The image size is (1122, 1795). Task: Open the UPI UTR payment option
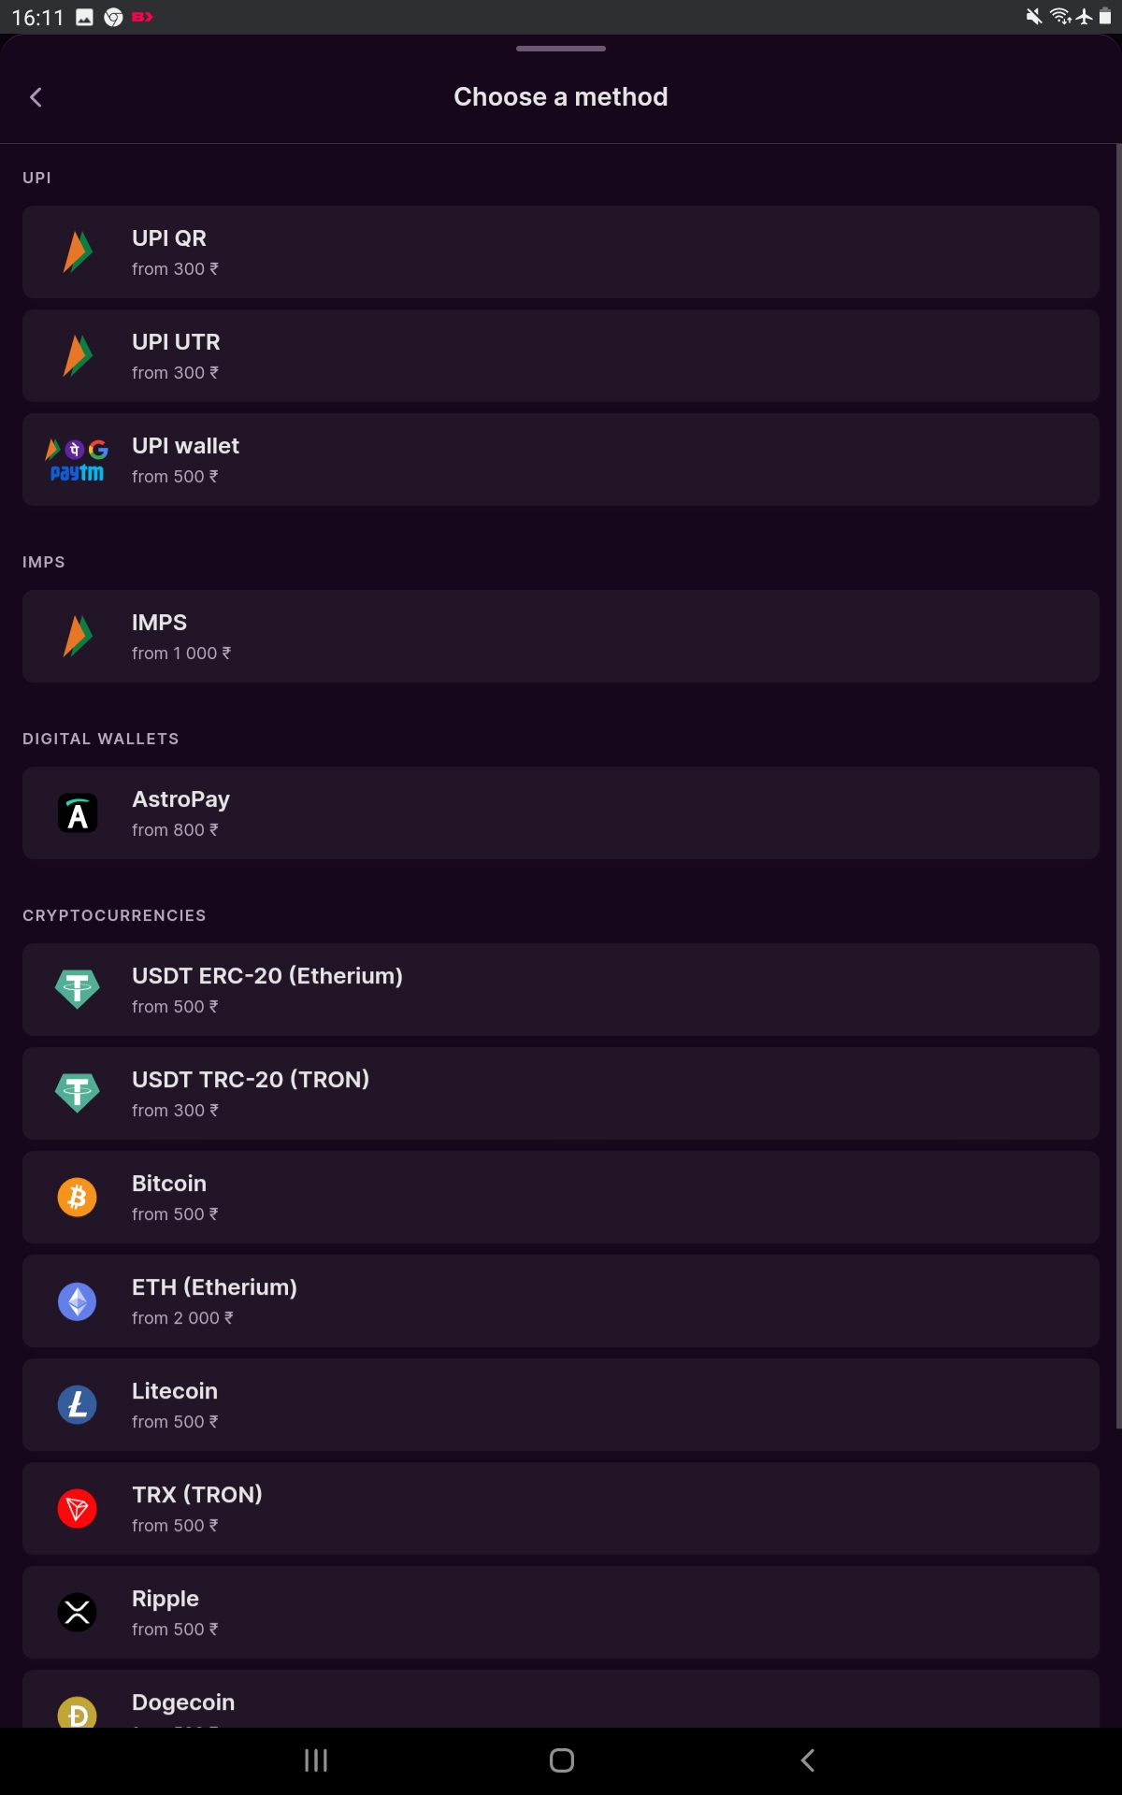click(x=561, y=355)
